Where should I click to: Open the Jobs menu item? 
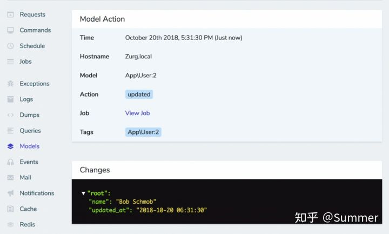tap(25, 62)
